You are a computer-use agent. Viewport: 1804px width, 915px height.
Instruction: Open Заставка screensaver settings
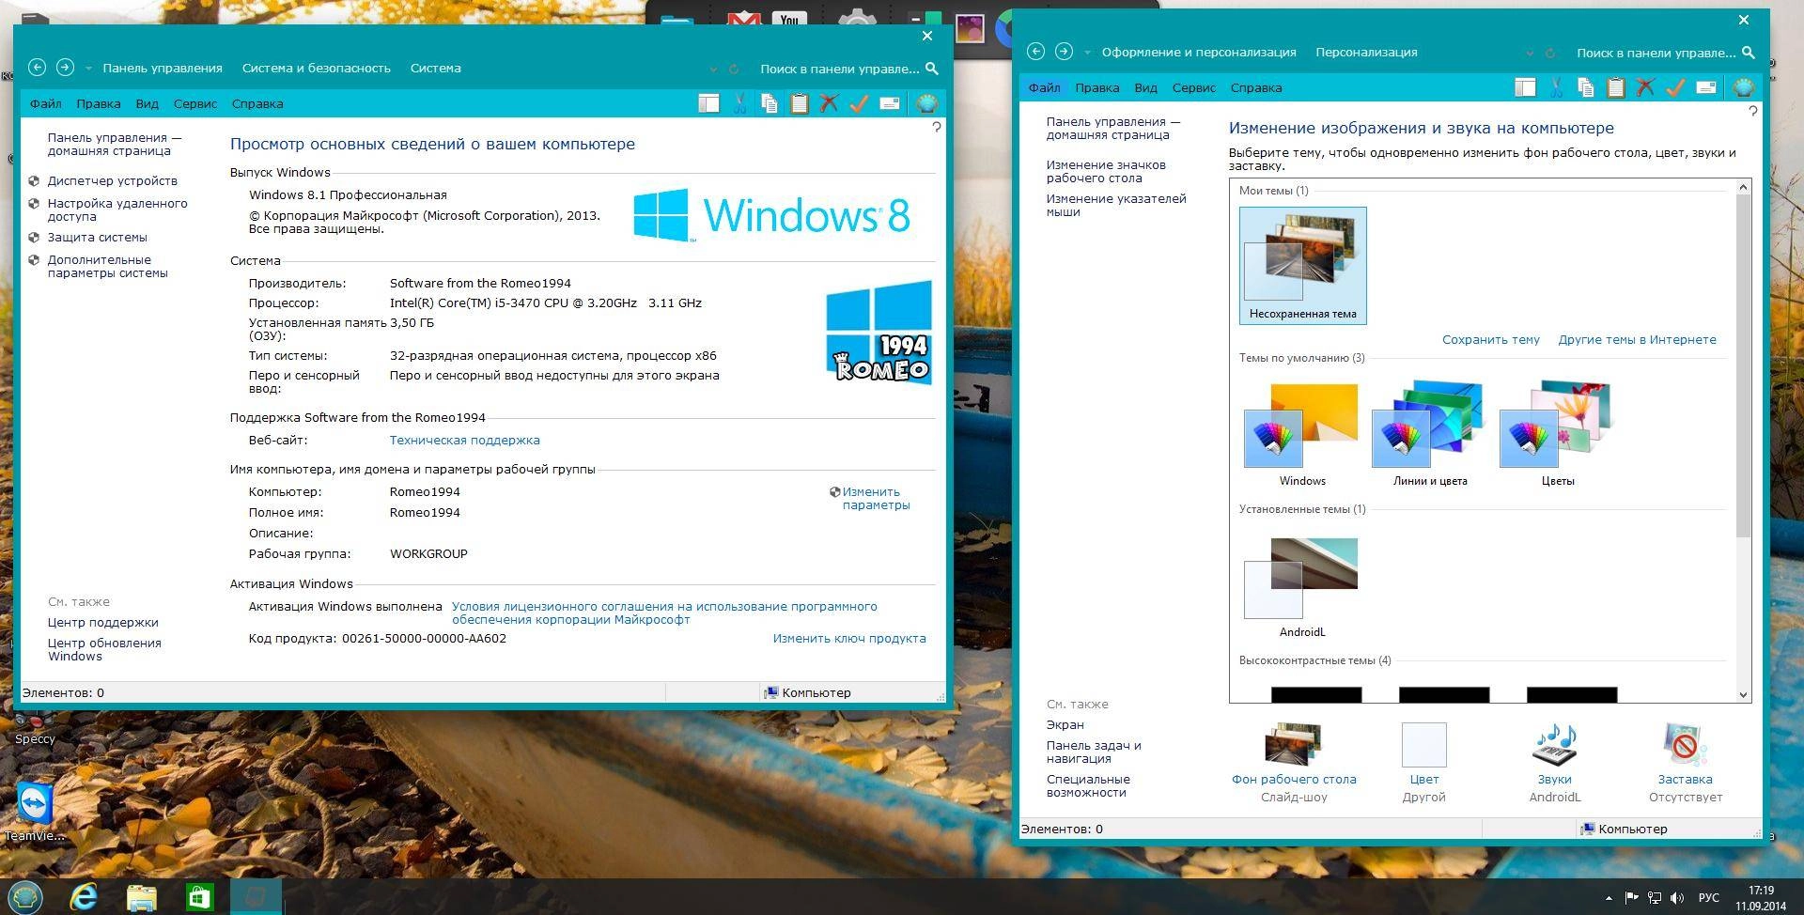(x=1685, y=762)
